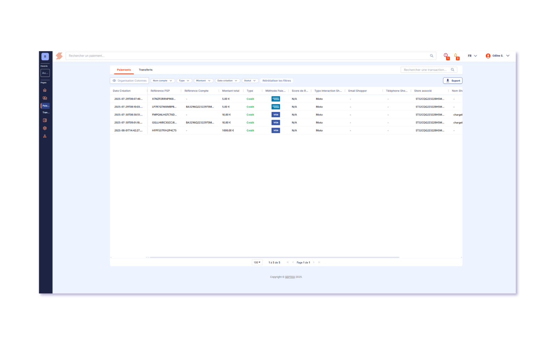Expand the Statut filter dropdown

(x=250, y=80)
